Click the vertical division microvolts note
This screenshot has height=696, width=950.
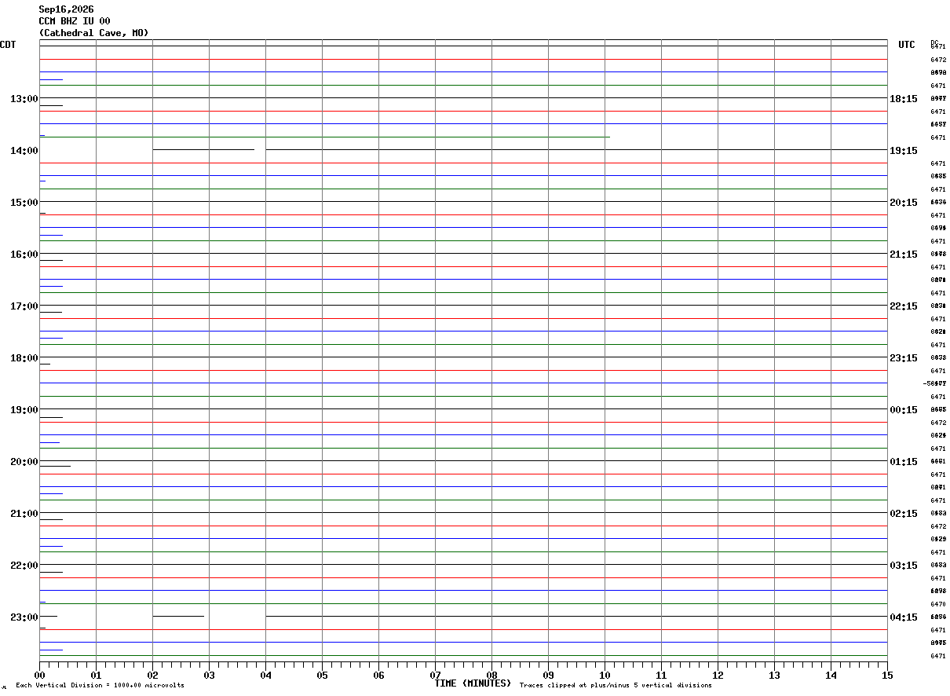pyautogui.click(x=100, y=686)
